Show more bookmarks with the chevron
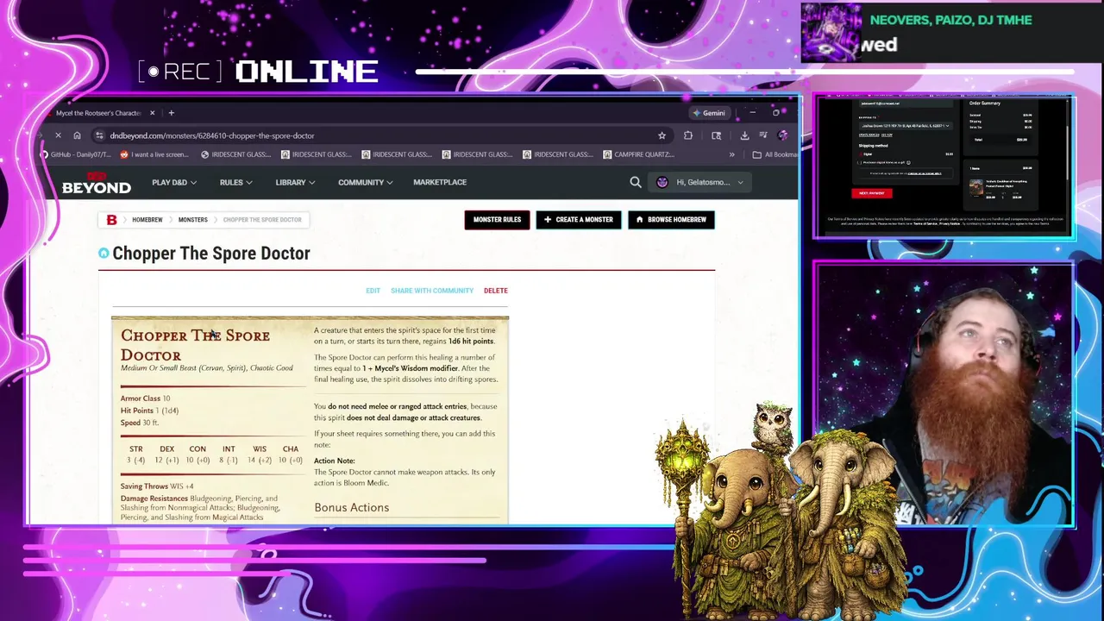 (731, 154)
